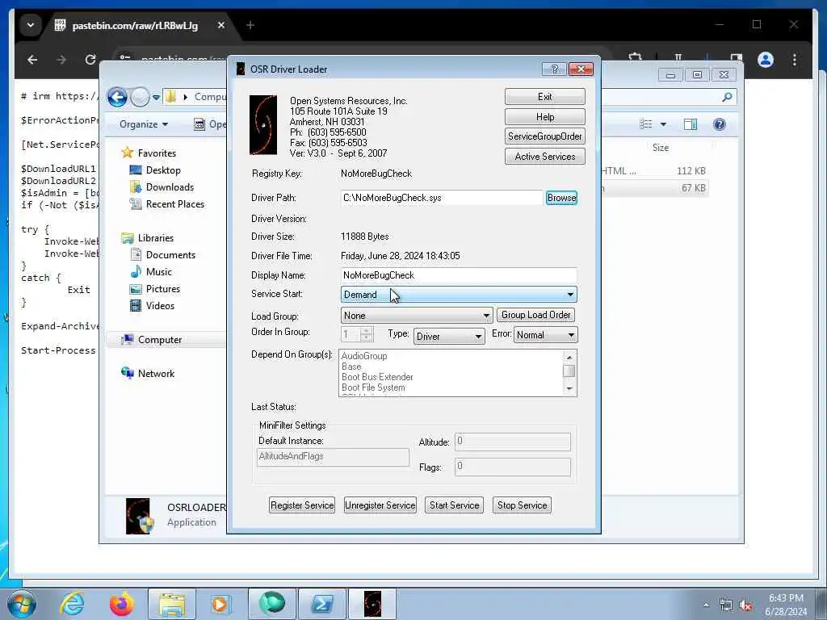Launch Internet Explorer from taskbar
This screenshot has height=620, width=827.
[x=72, y=604]
